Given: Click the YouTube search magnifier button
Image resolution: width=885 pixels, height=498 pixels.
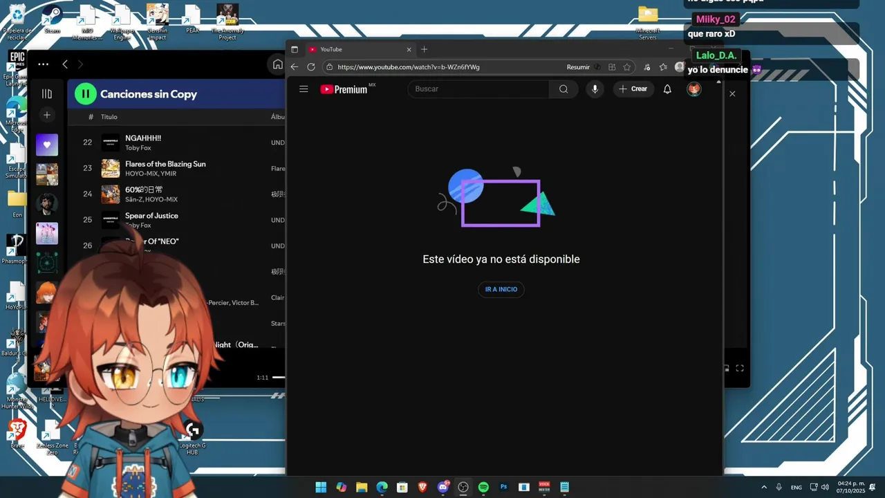Looking at the screenshot, I should [x=563, y=89].
